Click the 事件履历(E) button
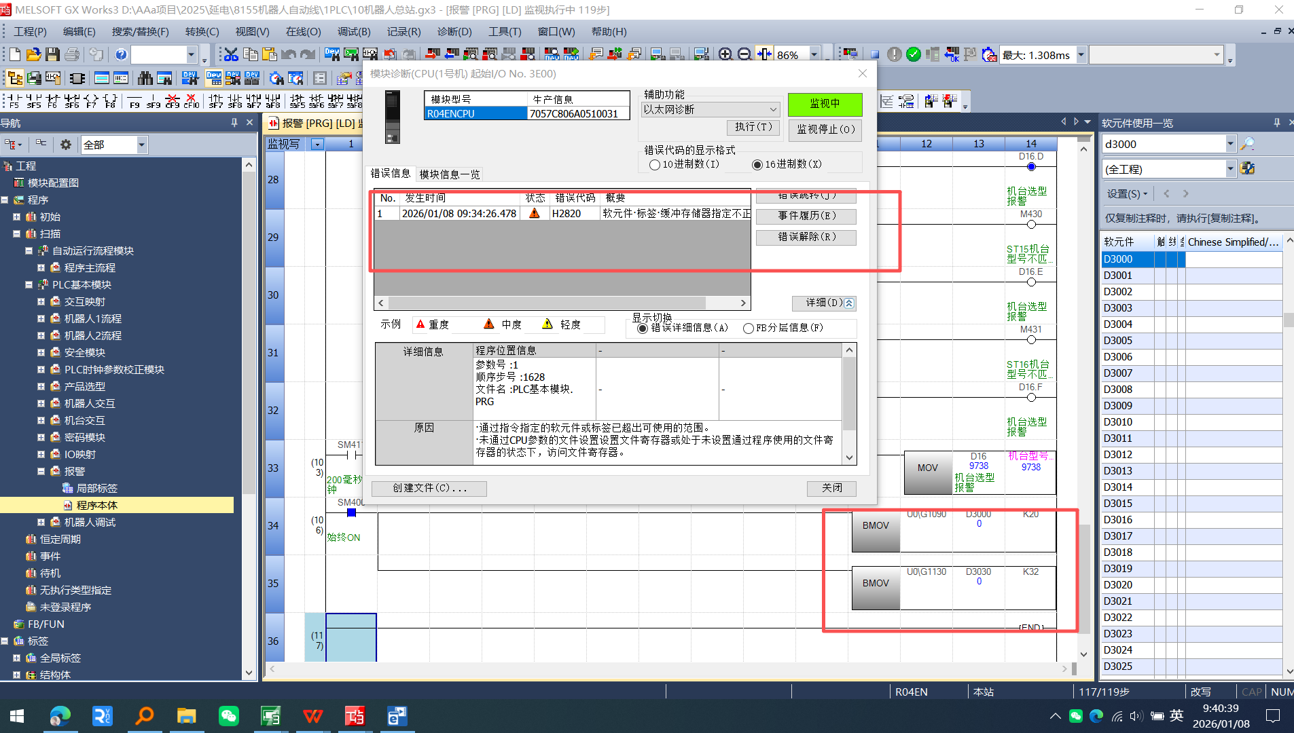The width and height of the screenshot is (1294, 733). [x=806, y=216]
